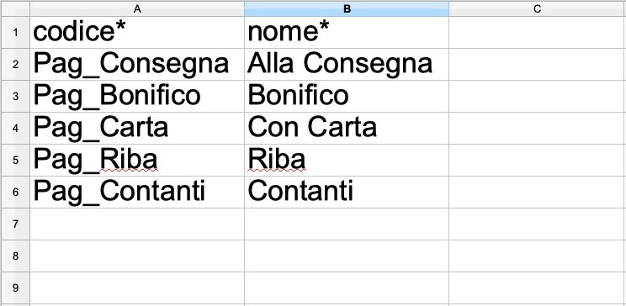The height and width of the screenshot is (306, 626).
Task: Select row 5 header
Action: pyautogui.click(x=15, y=160)
